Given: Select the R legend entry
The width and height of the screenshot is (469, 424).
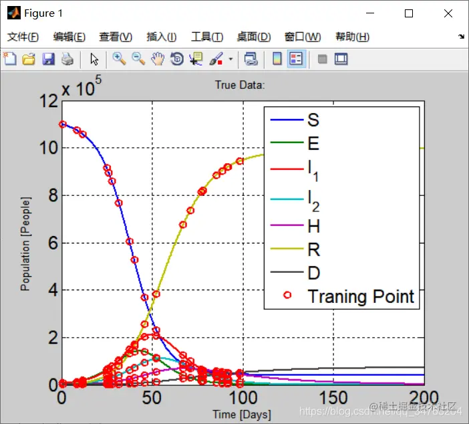Looking at the screenshot, I should [295, 249].
